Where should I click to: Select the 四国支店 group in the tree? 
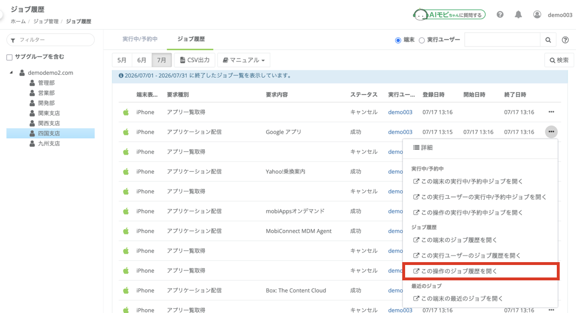(x=50, y=133)
